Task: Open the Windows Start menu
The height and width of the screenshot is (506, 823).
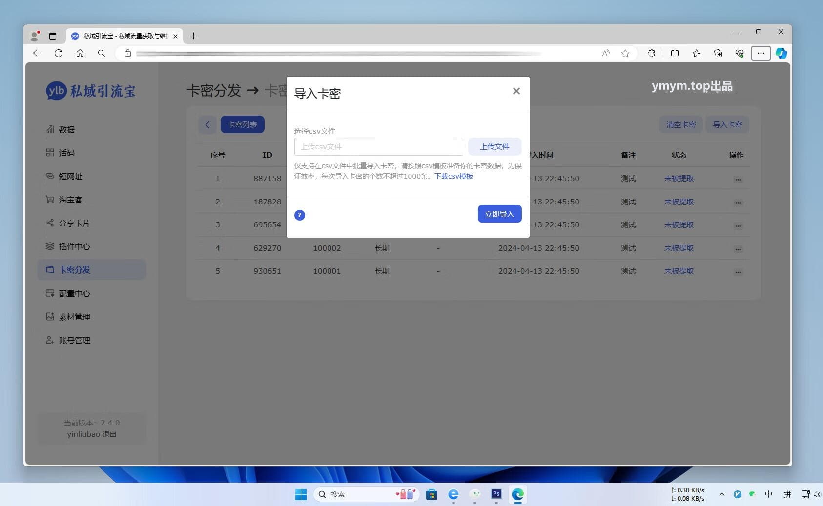Action: pyautogui.click(x=301, y=494)
